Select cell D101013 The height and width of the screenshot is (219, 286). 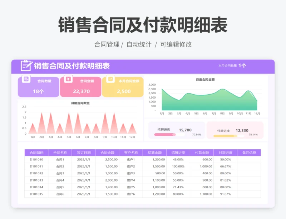pyautogui.click(x=36, y=180)
